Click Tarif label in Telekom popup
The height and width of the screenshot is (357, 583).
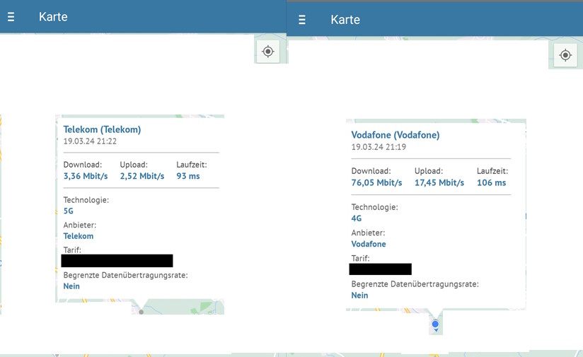(x=72, y=250)
